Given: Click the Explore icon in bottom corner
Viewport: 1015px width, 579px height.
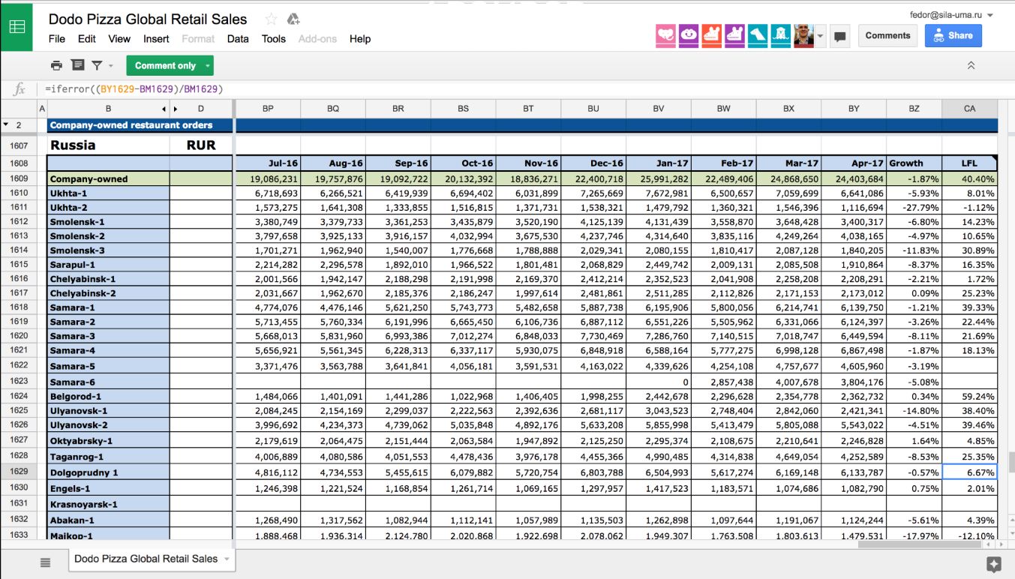Looking at the screenshot, I should click(x=993, y=564).
